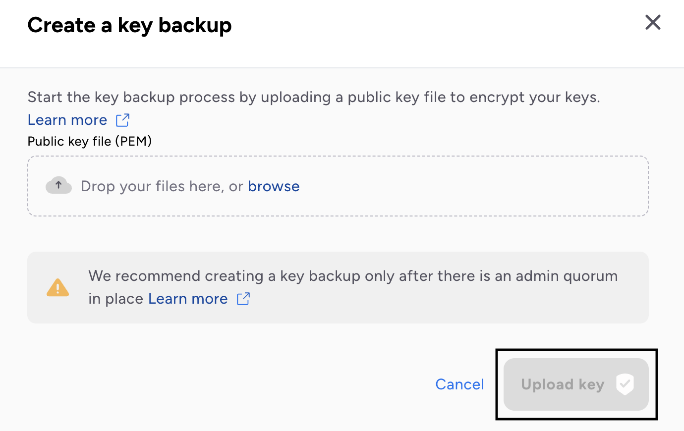This screenshot has width=684, height=431.
Task: Click the cloud upload icon in drop zone
Action: click(x=58, y=186)
